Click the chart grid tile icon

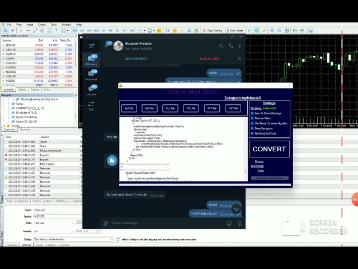(286, 30)
